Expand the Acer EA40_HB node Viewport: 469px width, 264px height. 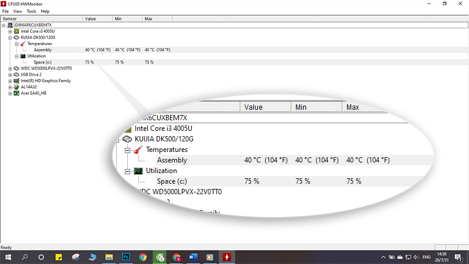[10, 93]
